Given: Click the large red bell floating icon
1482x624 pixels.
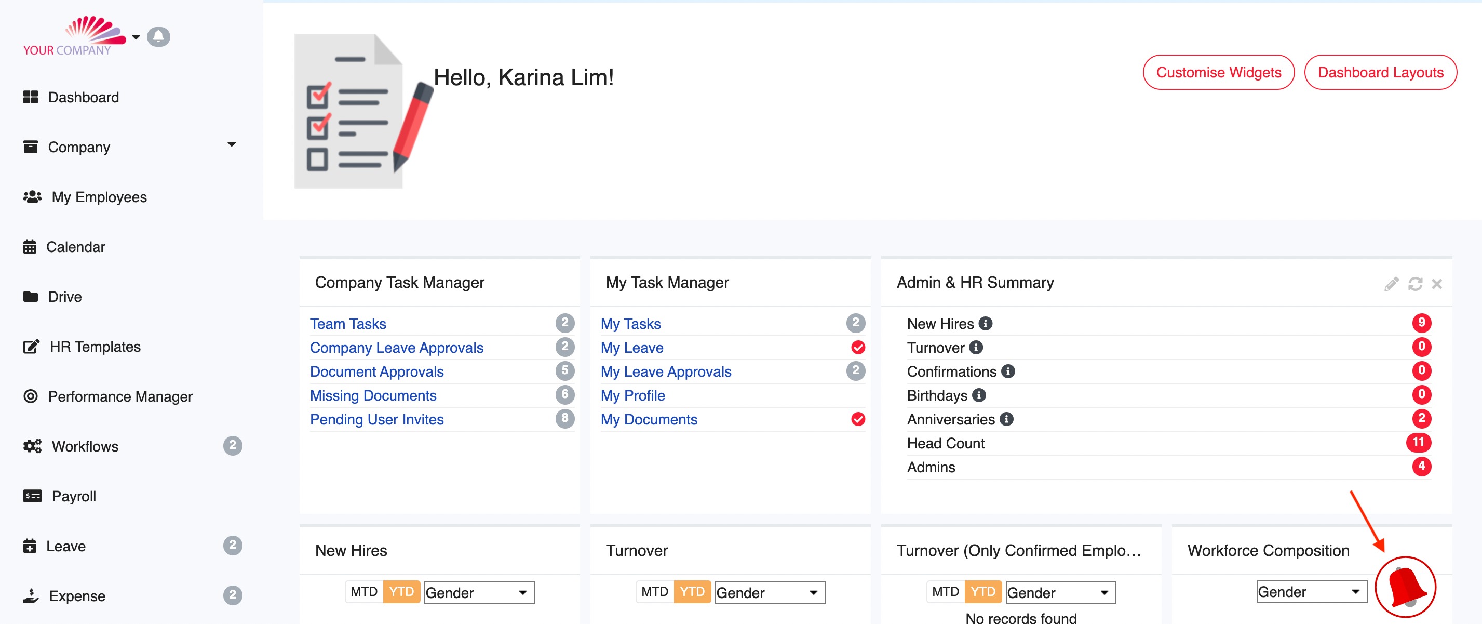Looking at the screenshot, I should click(x=1405, y=587).
